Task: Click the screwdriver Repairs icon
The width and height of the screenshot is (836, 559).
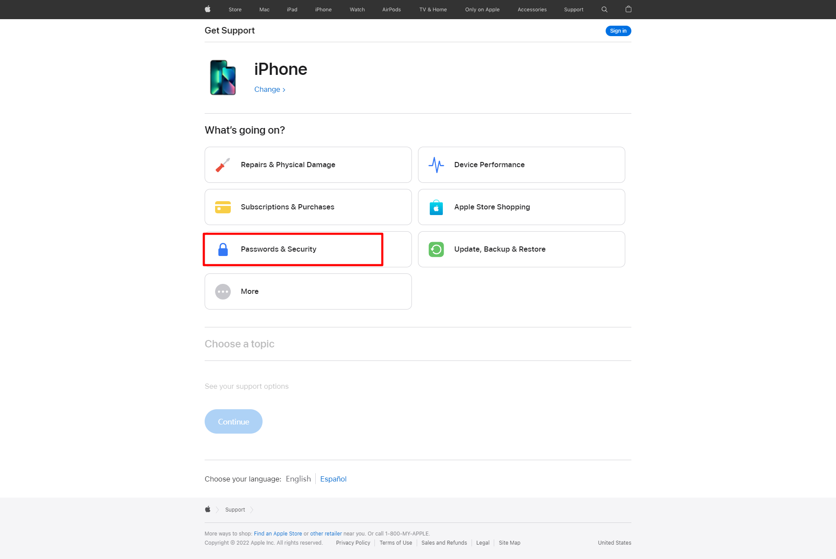Action: tap(222, 165)
